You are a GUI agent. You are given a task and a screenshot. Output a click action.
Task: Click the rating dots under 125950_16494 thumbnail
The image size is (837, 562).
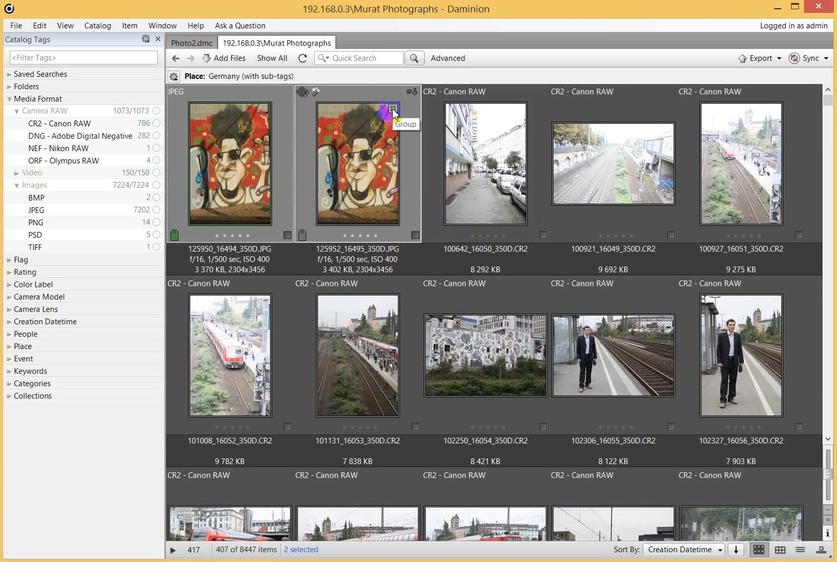click(x=232, y=236)
